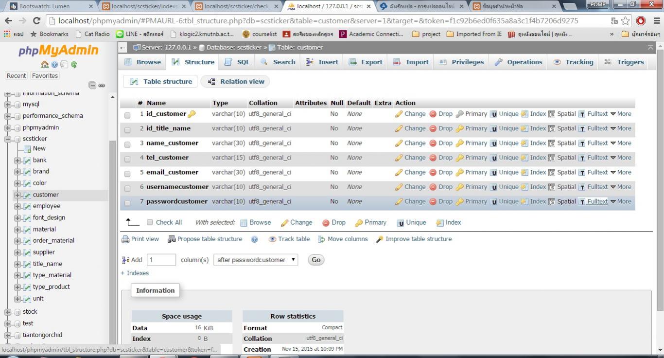The height and width of the screenshot is (358, 664).
Task: Click the Fulltext icon for id_customer row
Action: 582,114
